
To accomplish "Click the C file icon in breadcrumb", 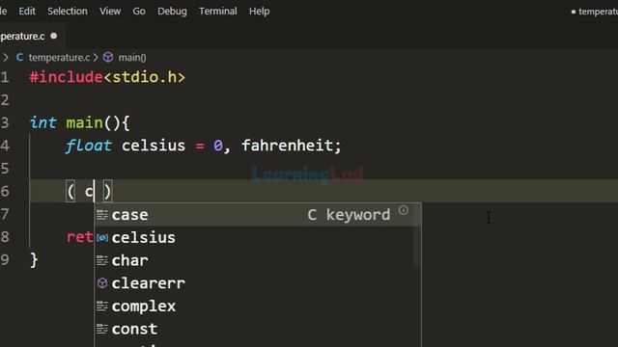I will [19, 58].
